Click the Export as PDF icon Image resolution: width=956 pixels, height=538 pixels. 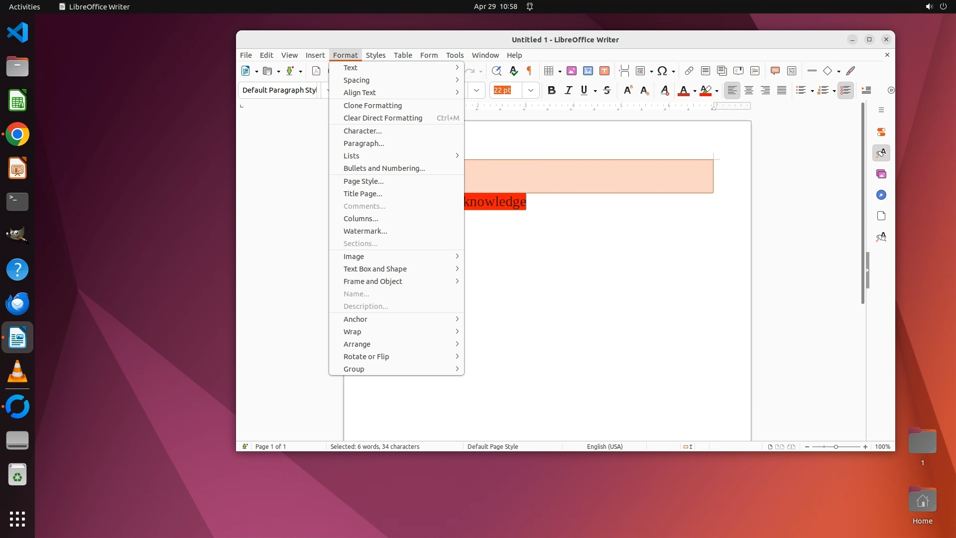click(x=316, y=71)
